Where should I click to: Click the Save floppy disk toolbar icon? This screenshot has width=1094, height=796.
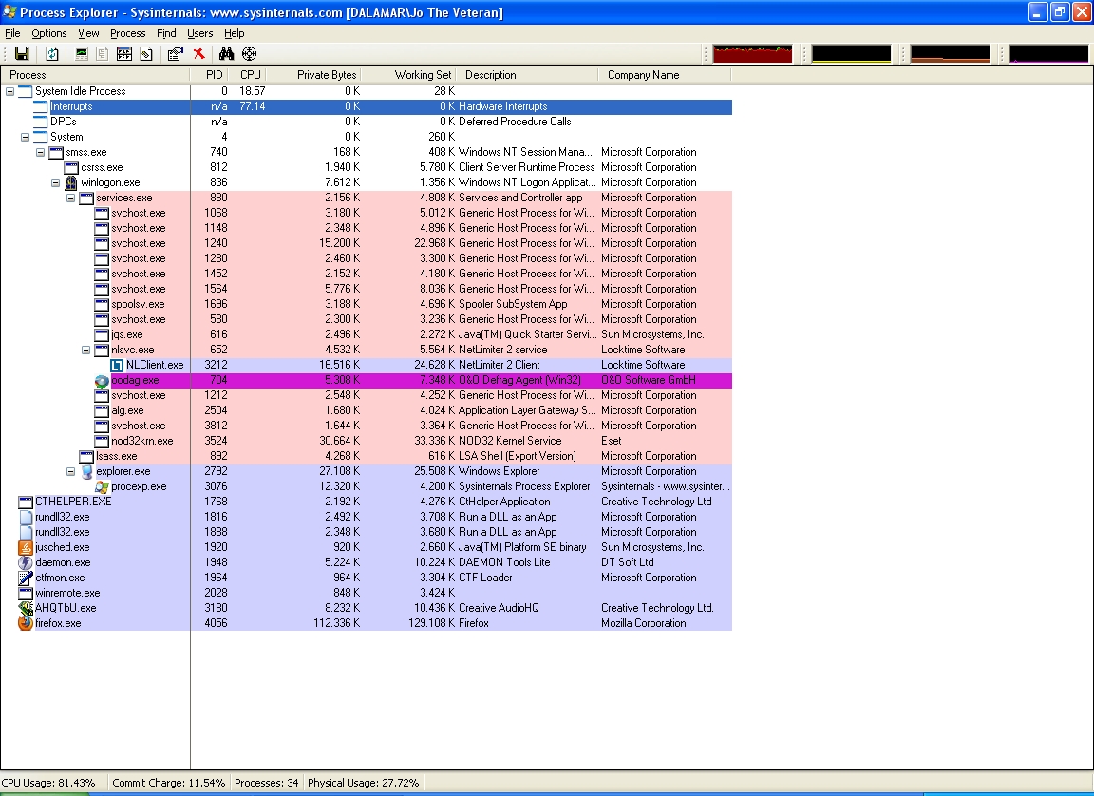[22, 54]
